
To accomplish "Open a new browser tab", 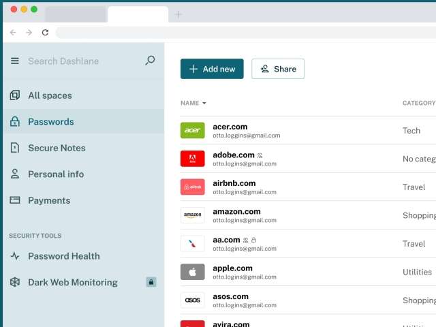I will pyautogui.click(x=178, y=14).
